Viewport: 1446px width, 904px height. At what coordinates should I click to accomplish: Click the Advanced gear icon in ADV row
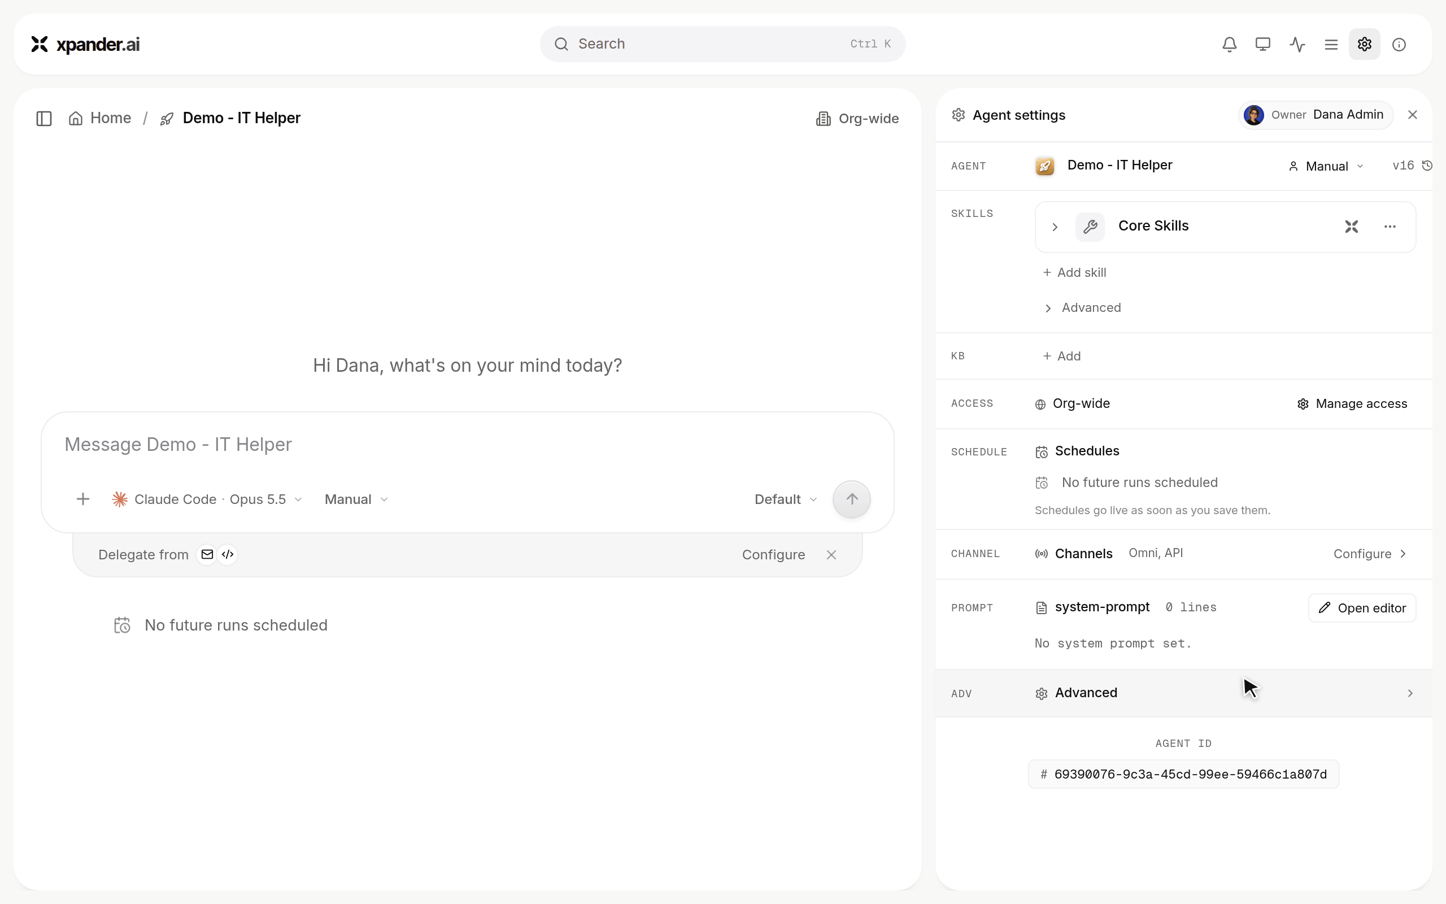tap(1042, 694)
